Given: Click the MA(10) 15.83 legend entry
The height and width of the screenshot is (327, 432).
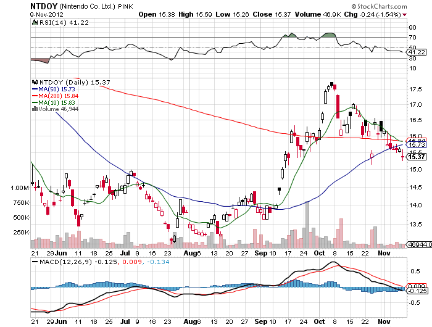Looking at the screenshot, I should 54,102.
